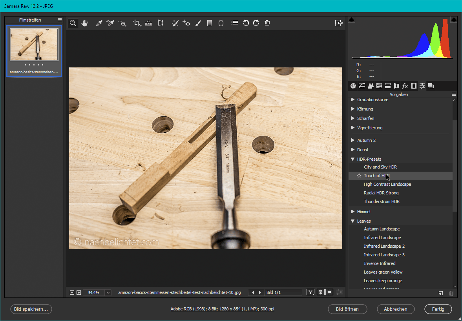Image resolution: width=462 pixels, height=321 pixels.
Task: Rotate image 90° counterclockwise
Action: tap(246, 23)
